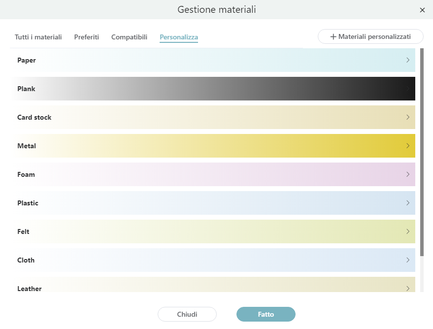The height and width of the screenshot is (329, 433).
Task: Select the Compatibili tab
Action: 129,37
